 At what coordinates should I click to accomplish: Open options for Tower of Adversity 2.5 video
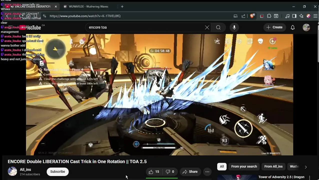tap(310, 177)
